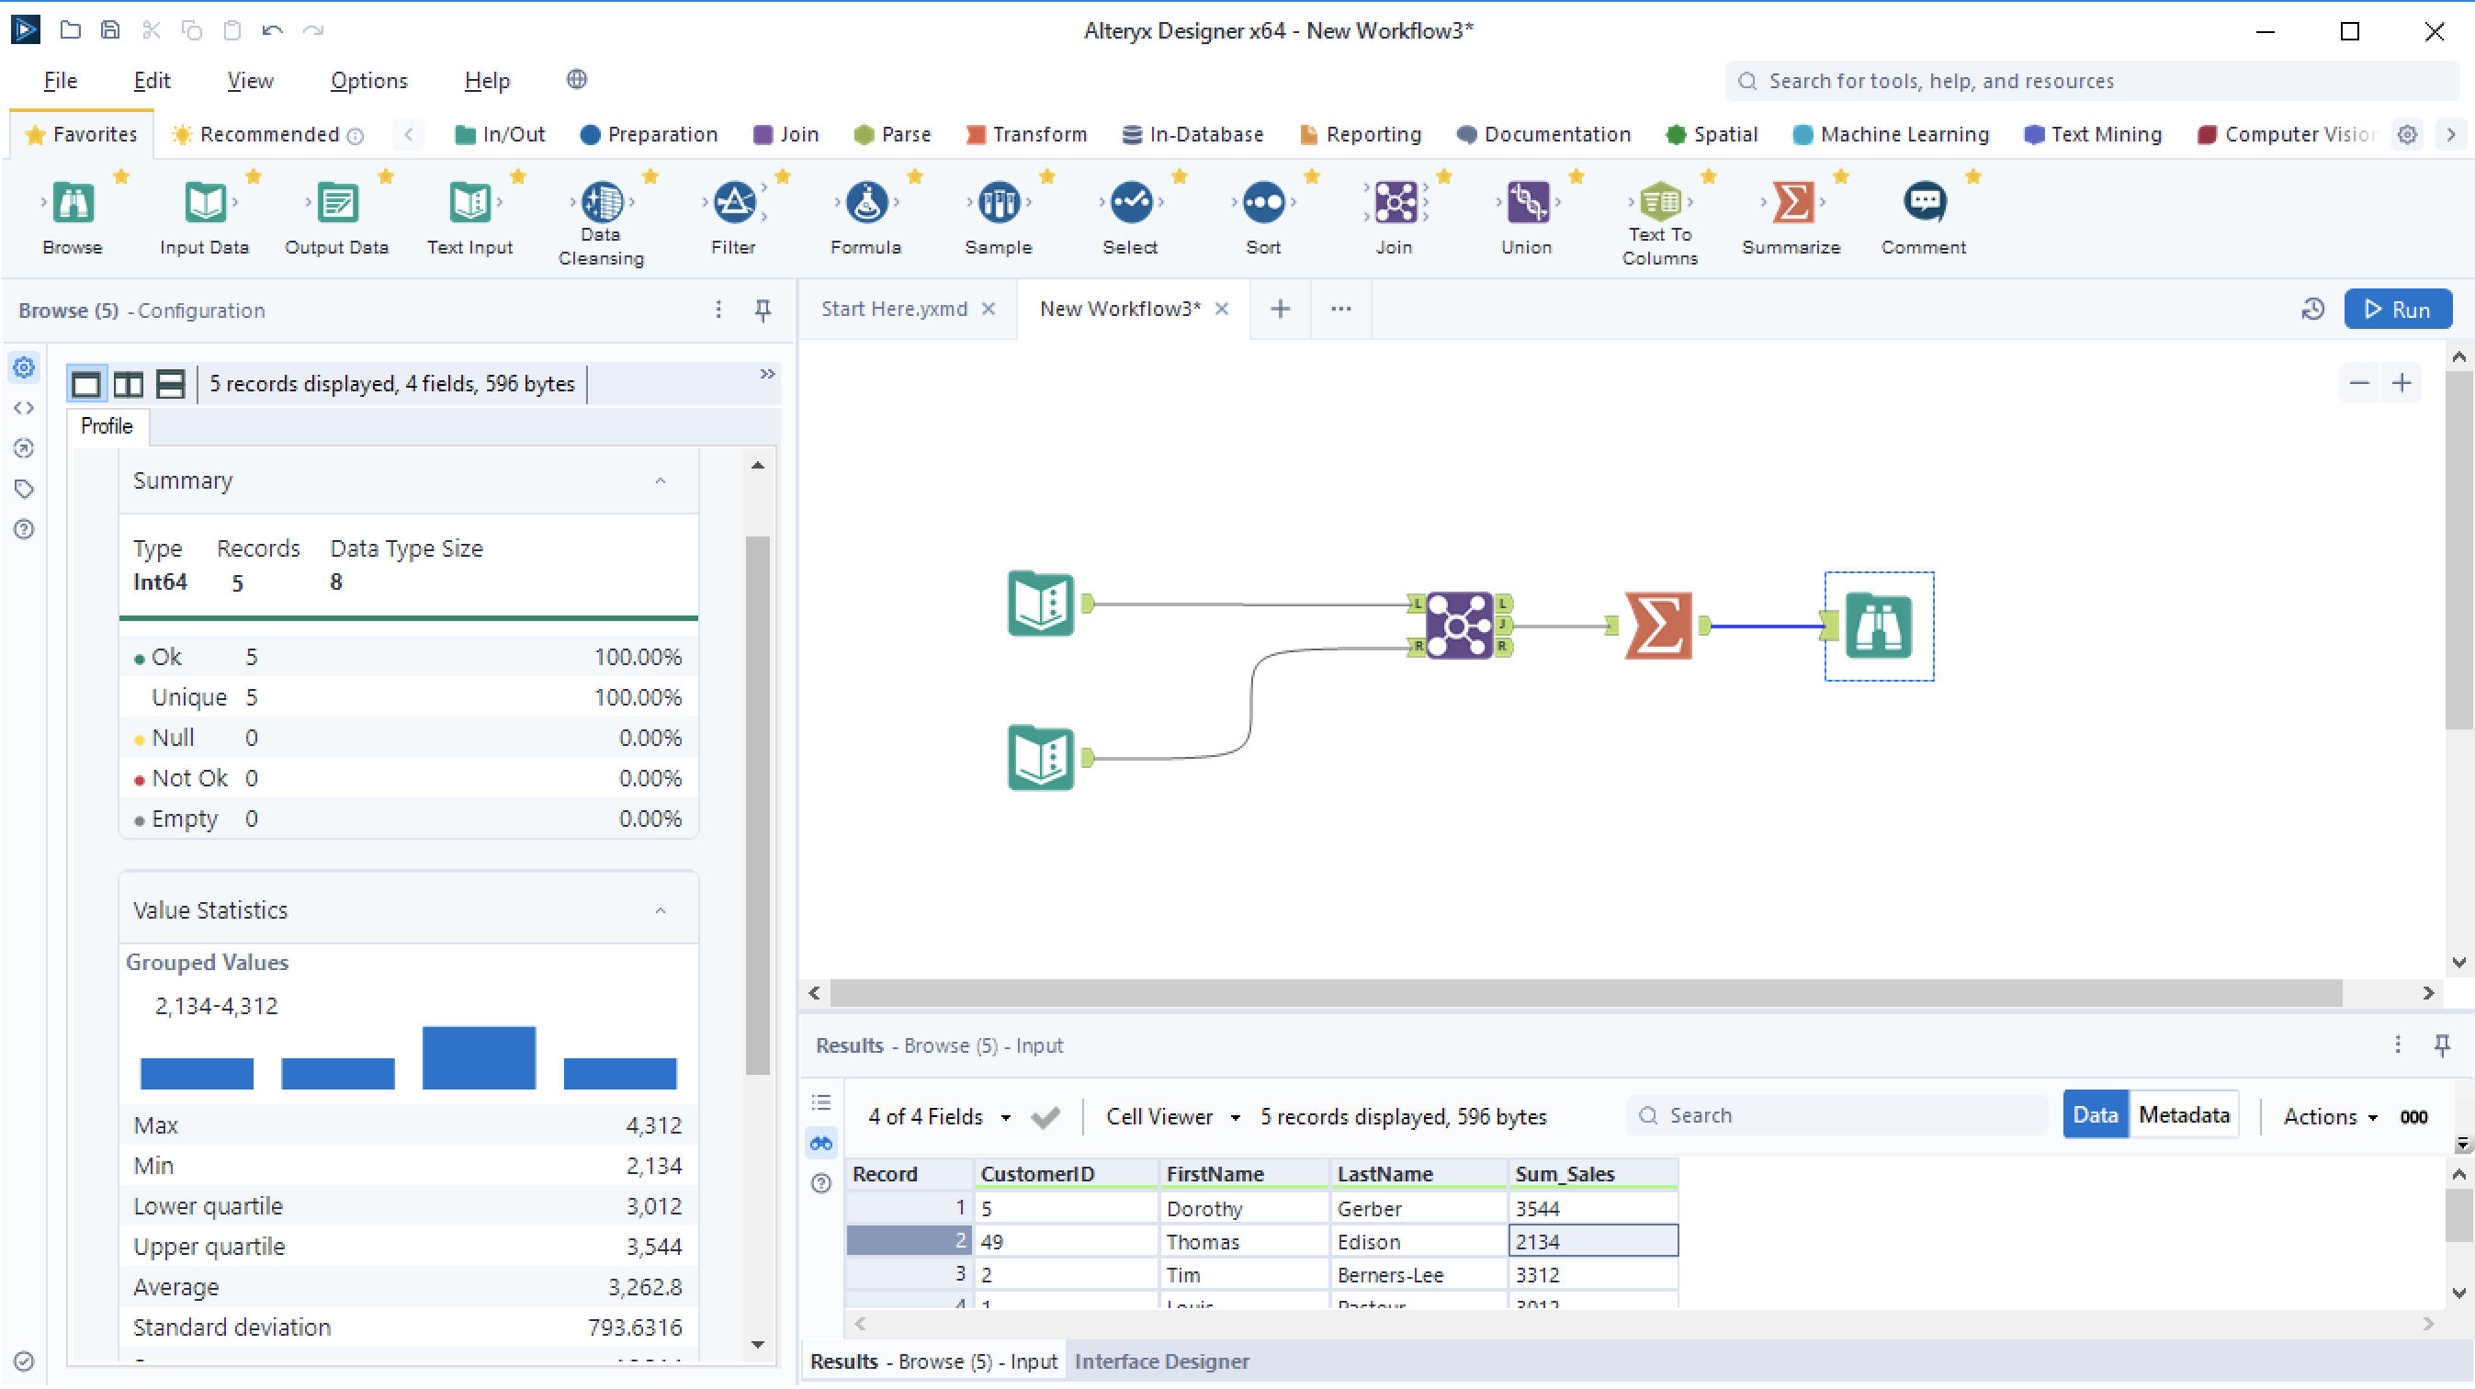Open the Actions dropdown menu
2475x1389 pixels.
point(2329,1117)
